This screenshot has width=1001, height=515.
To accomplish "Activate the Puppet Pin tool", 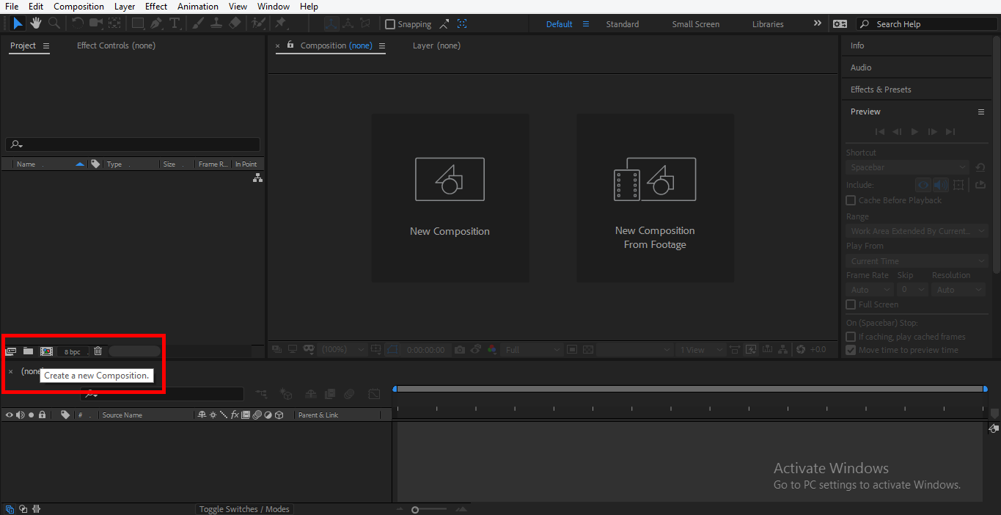I will tap(282, 23).
